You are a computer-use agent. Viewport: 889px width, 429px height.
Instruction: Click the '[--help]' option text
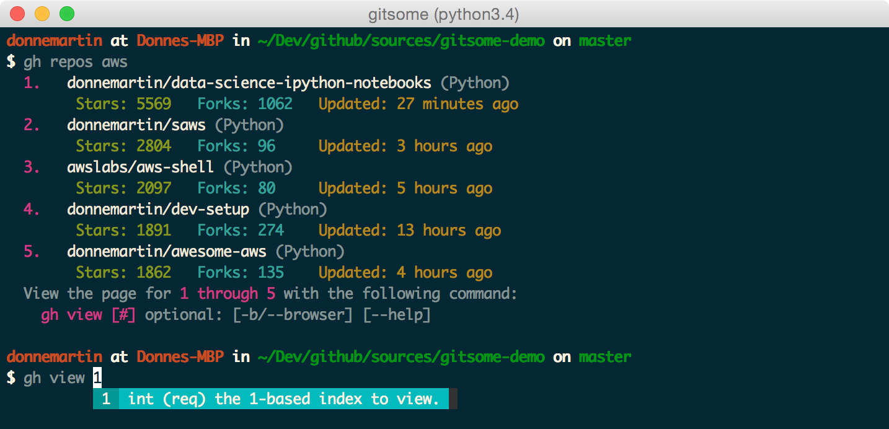click(397, 314)
